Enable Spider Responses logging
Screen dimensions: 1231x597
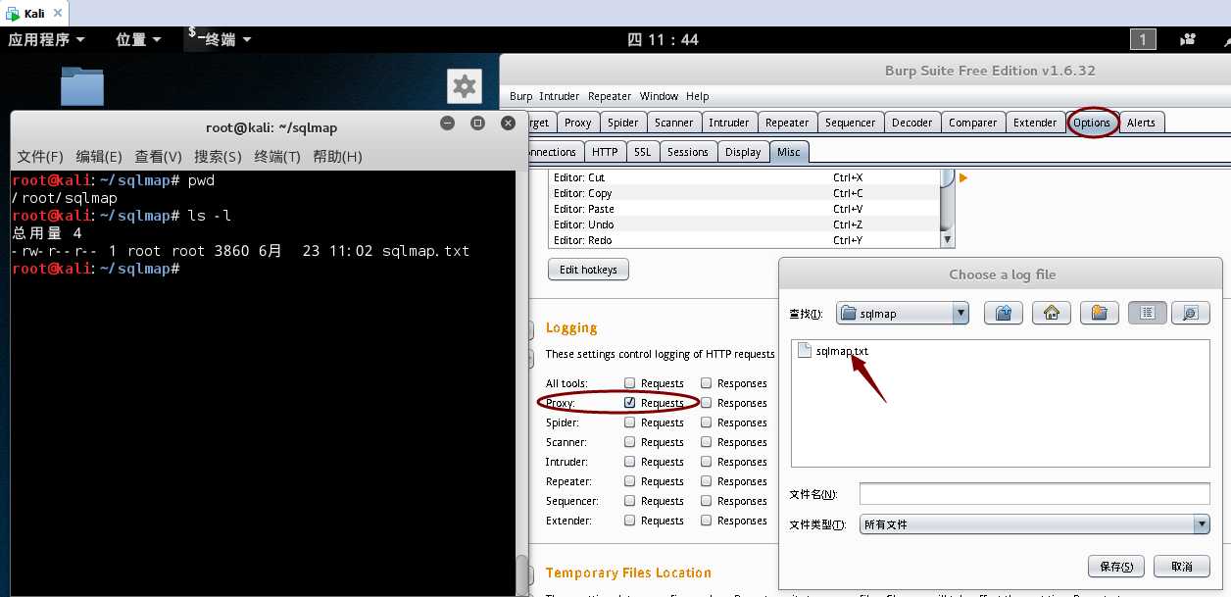[707, 423]
